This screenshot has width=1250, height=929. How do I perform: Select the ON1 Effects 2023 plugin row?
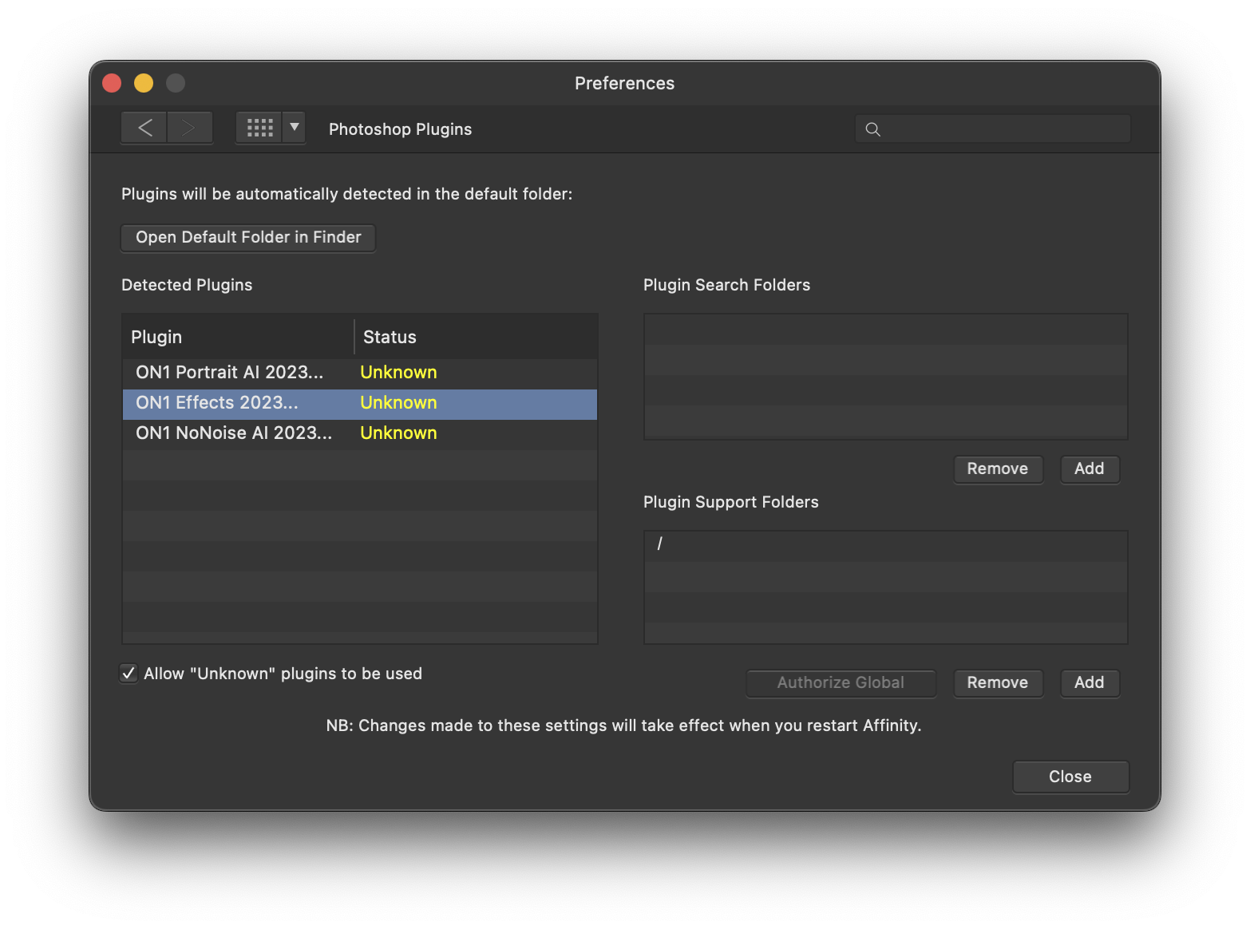360,404
